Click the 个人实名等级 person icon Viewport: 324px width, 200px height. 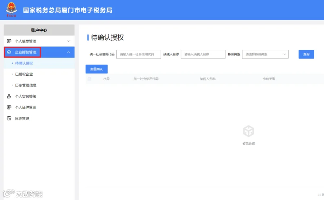click(x=9, y=96)
